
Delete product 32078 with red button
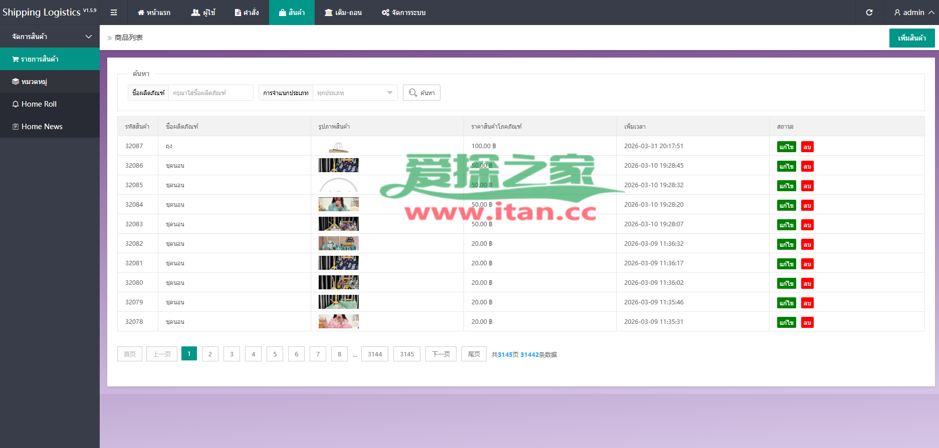(807, 322)
